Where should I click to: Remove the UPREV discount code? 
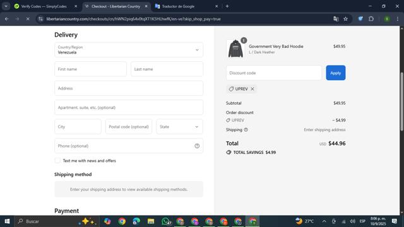(x=252, y=89)
